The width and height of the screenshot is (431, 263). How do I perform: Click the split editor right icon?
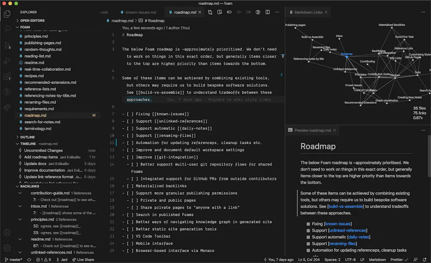(268, 12)
